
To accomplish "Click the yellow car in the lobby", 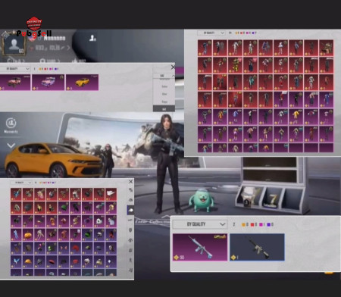I will [x=54, y=161].
